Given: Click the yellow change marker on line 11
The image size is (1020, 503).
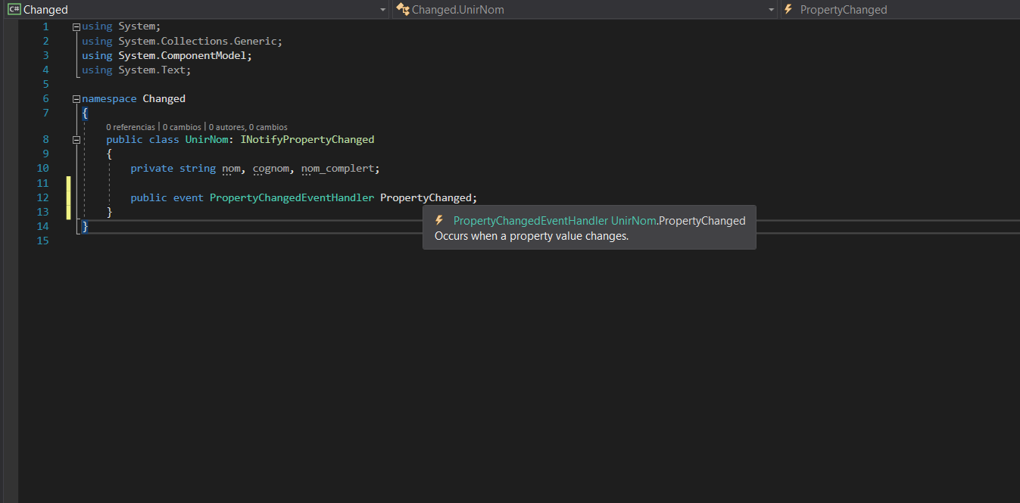Looking at the screenshot, I should tap(69, 183).
